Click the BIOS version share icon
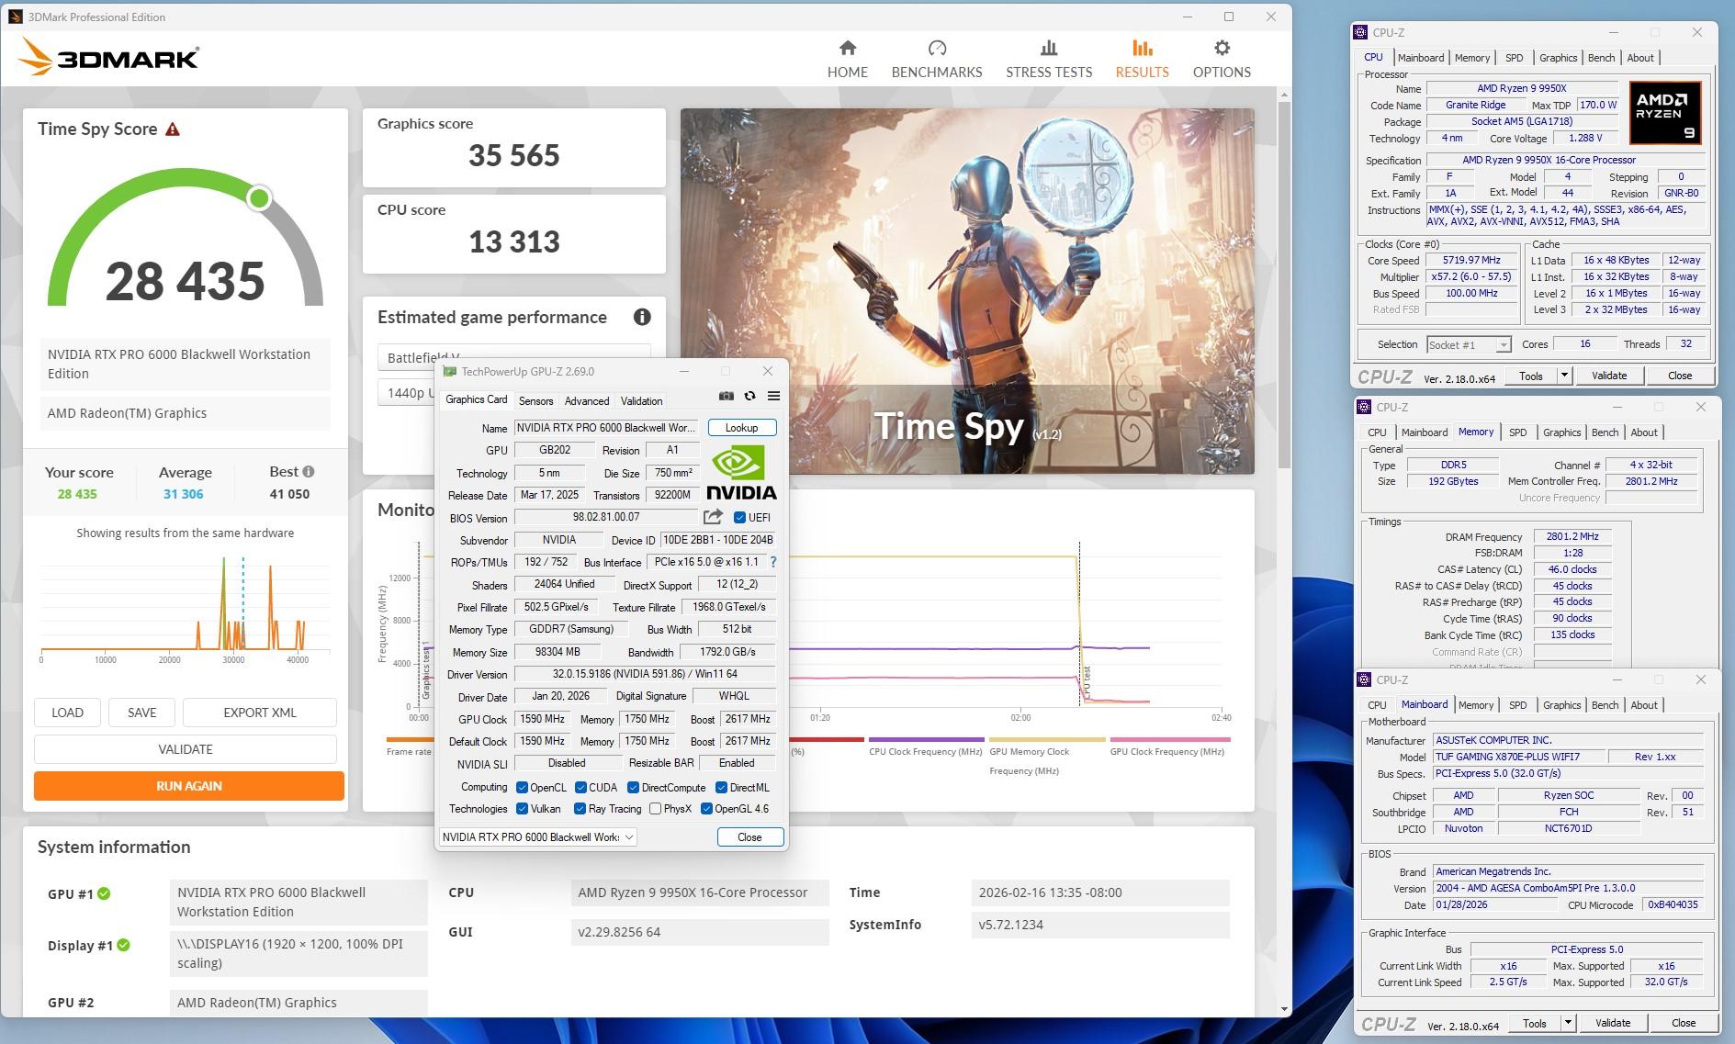Viewport: 1735px width, 1044px height. [x=713, y=517]
